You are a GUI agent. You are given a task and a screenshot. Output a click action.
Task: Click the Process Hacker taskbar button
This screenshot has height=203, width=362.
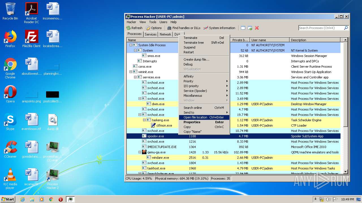point(70,199)
